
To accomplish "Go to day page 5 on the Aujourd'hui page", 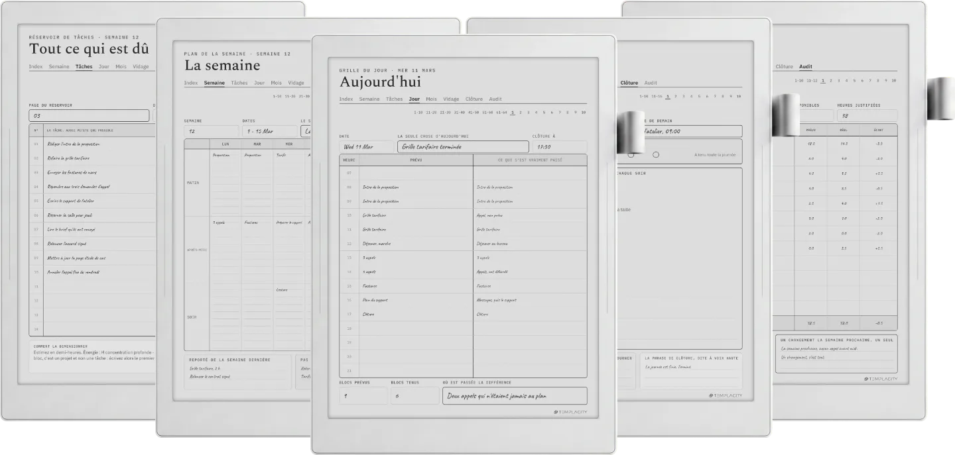I will (544, 113).
